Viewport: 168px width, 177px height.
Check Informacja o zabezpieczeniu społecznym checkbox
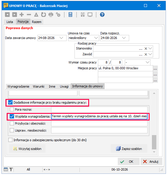(x=10, y=140)
